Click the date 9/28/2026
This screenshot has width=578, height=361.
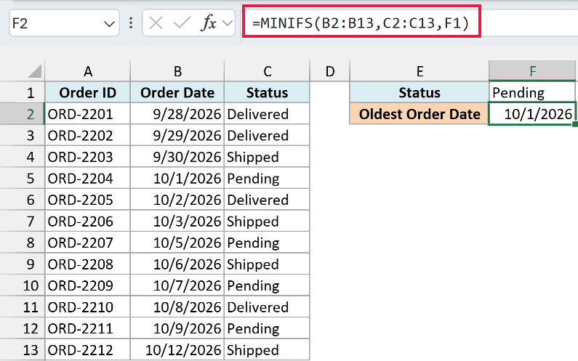tap(177, 114)
